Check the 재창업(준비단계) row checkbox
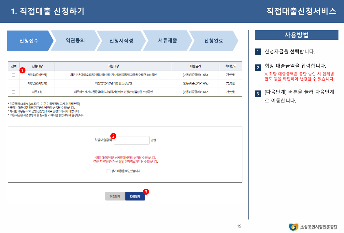 pyautogui.click(x=13, y=75)
